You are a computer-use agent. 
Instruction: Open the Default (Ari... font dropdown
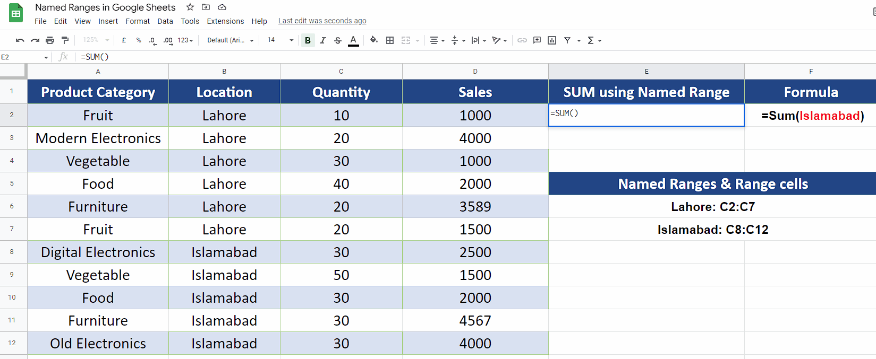(231, 40)
